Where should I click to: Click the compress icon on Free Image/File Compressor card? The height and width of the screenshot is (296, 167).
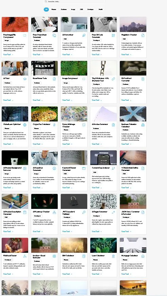[25, 35]
